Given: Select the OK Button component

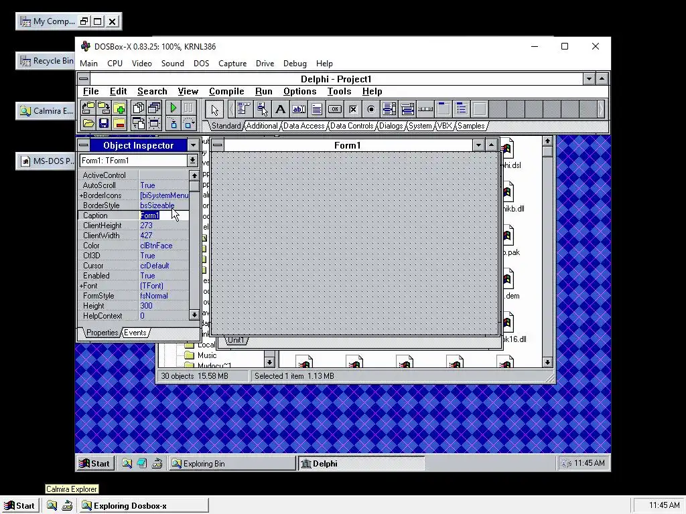Looking at the screenshot, I should [335, 109].
